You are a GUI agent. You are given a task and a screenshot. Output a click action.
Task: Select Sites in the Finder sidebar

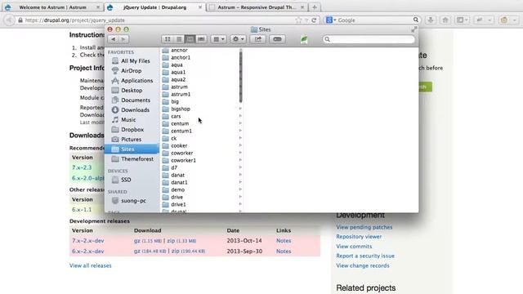pos(132,149)
